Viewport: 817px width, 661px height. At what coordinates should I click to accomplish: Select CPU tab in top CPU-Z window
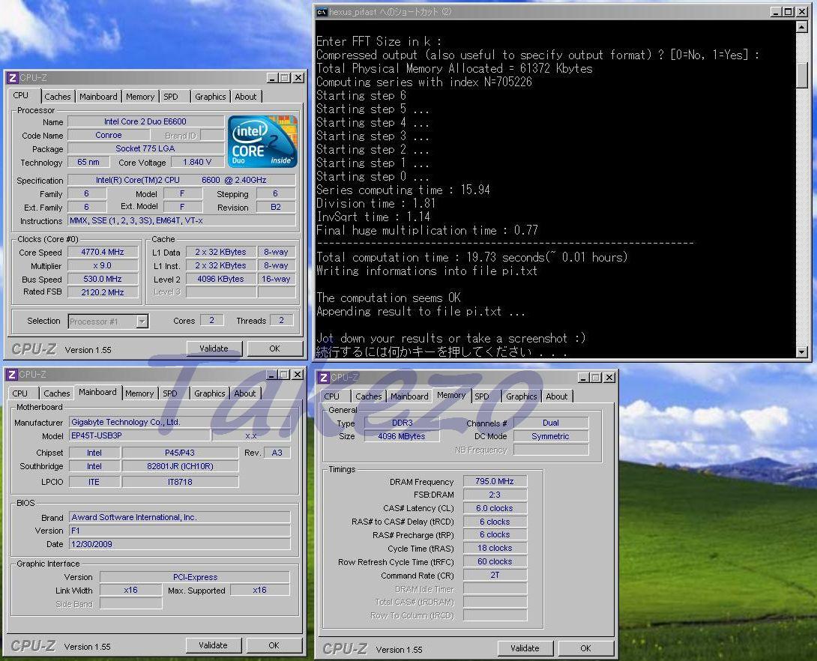coord(22,95)
